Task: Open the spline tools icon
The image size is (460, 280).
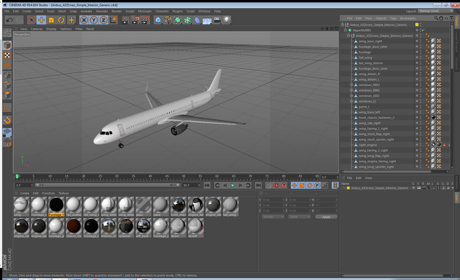Action: pos(168,20)
